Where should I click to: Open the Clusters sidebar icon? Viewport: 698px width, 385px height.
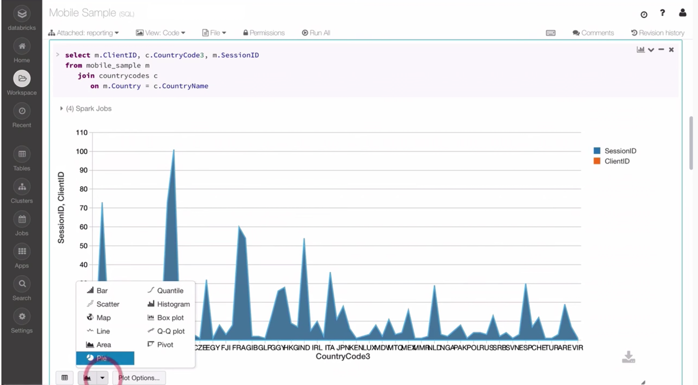coord(22,187)
